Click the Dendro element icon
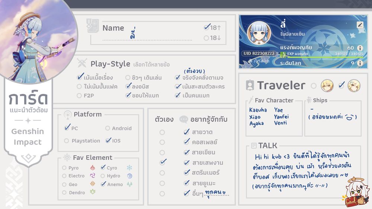372x209 pixels. coord(93,192)
